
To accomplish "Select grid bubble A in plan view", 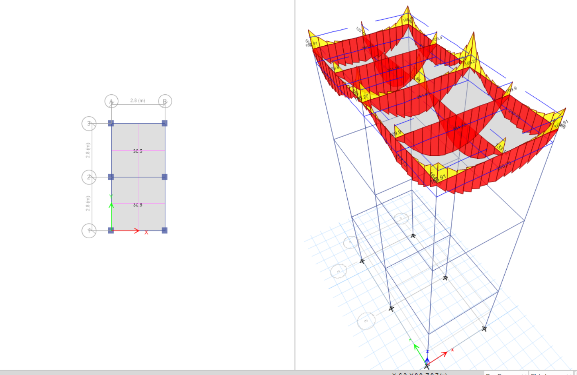I will 112,101.
